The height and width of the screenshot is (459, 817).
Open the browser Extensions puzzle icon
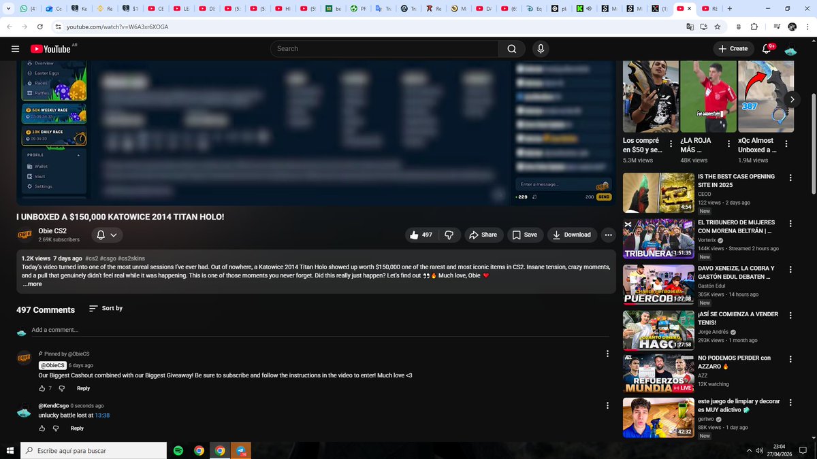click(754, 27)
